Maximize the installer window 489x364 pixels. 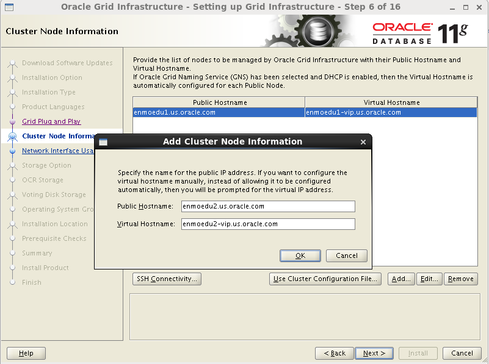(466, 7)
